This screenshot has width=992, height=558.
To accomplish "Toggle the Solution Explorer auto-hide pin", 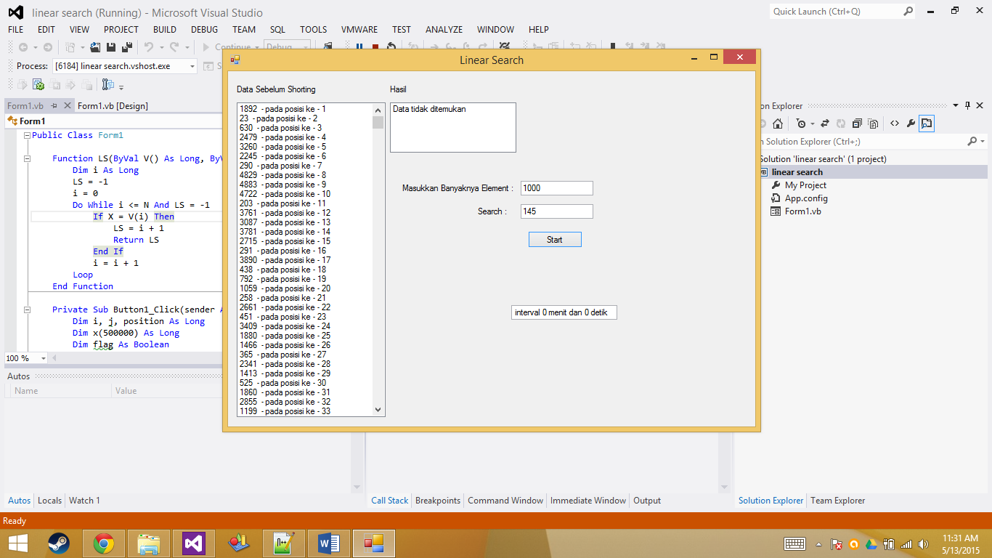I will tap(966, 105).
